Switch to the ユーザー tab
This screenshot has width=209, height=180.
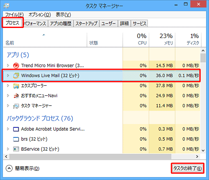coord(108,23)
